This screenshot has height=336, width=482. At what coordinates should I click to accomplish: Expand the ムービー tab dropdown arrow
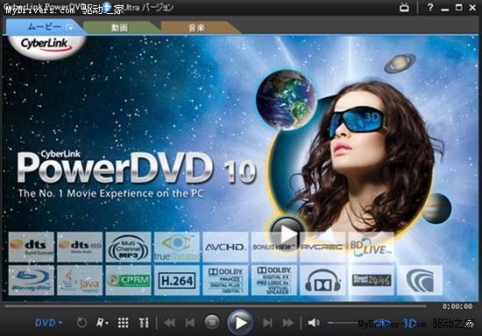click(70, 28)
